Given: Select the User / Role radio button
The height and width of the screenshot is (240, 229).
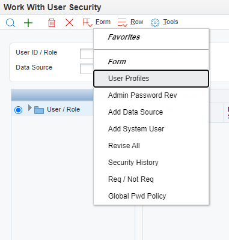Looking at the screenshot, I should tap(18, 110).
